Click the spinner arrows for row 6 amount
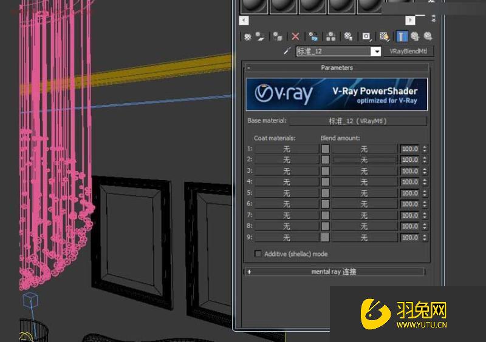Viewport: 486px width, 342px height. [425, 204]
